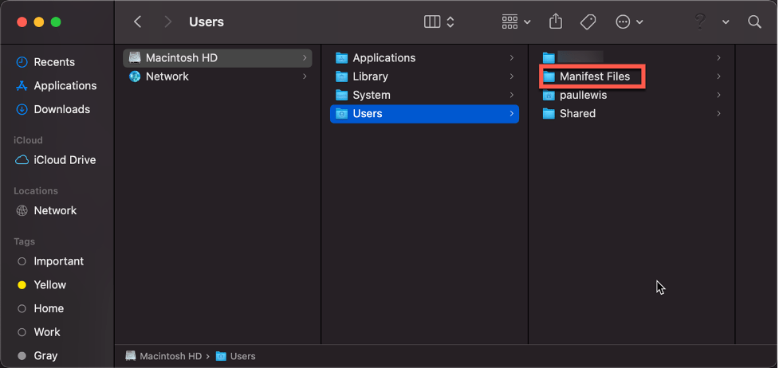Open Recents in the sidebar
Screen dimensions: 779x368
point(54,62)
